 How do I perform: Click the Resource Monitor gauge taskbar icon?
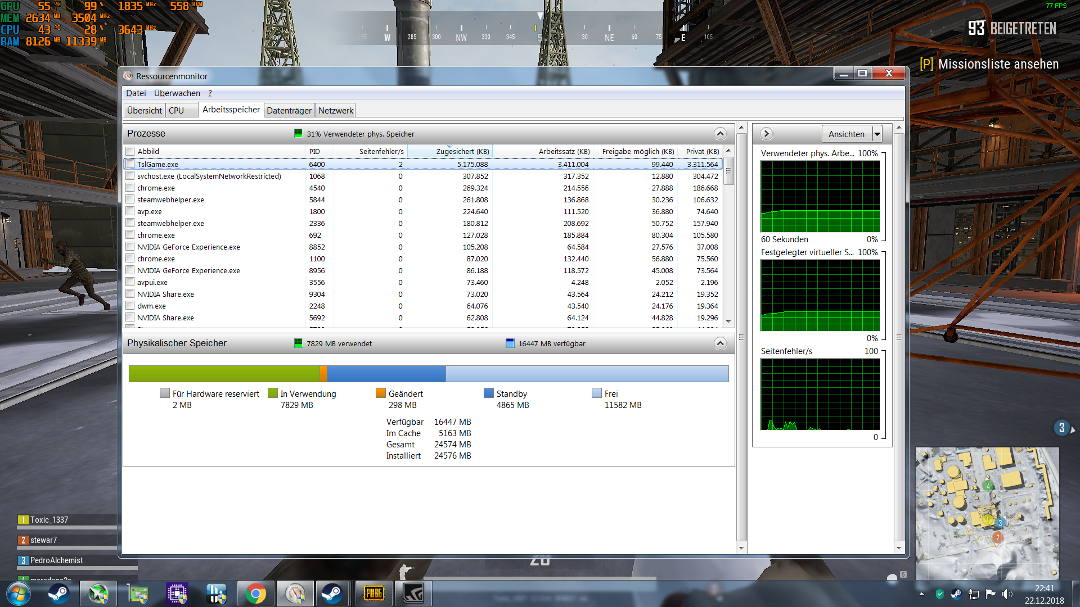[295, 594]
